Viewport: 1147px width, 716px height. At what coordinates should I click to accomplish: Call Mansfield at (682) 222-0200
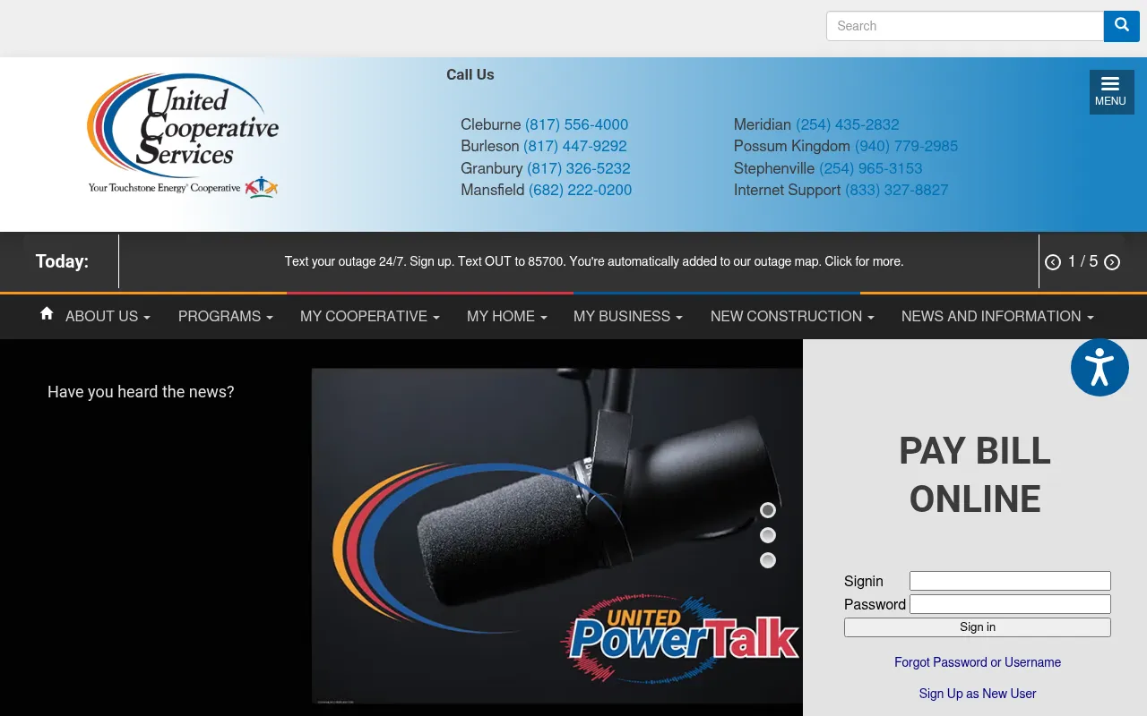coord(581,190)
